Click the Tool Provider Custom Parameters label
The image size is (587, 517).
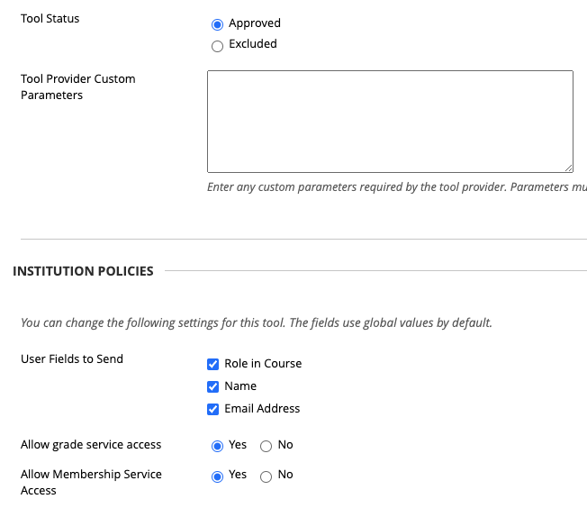pos(77,86)
